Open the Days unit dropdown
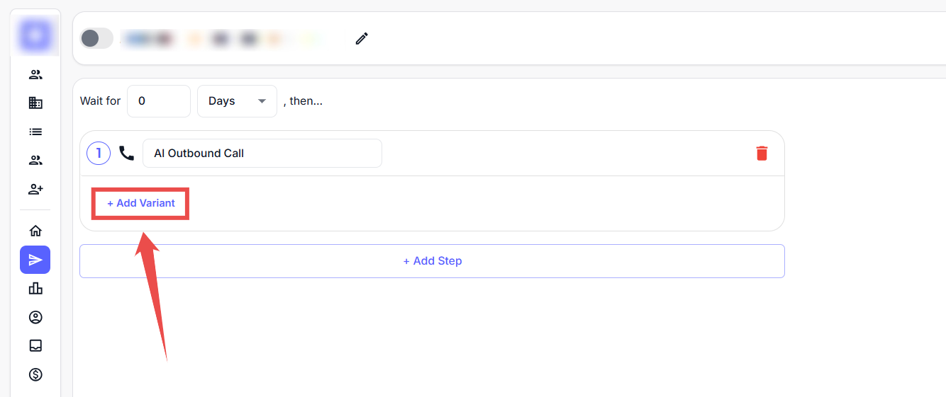The width and height of the screenshot is (946, 397). [237, 101]
